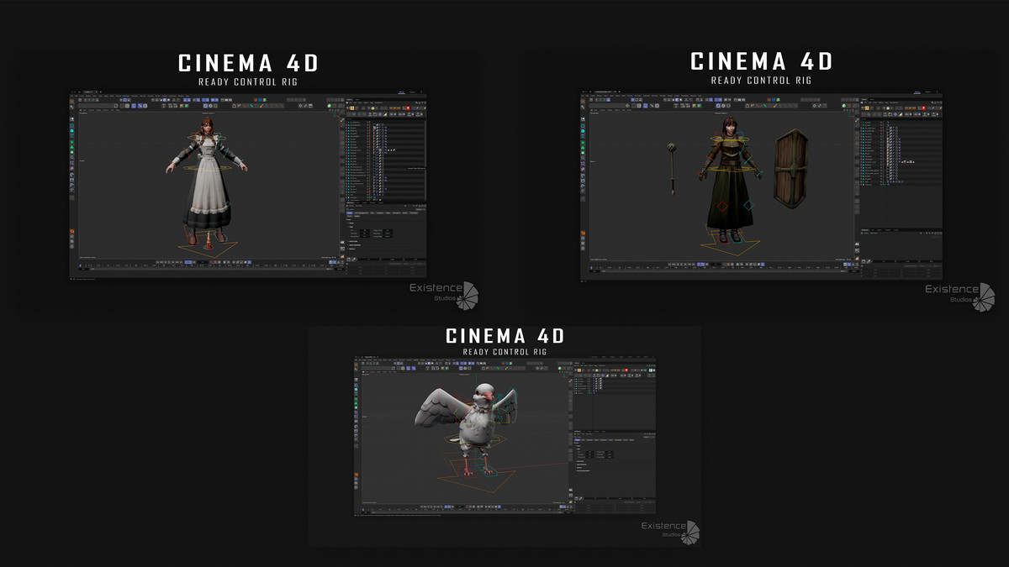The width and height of the screenshot is (1009, 567).
Task: Toggle the top object's visibility dot in maid Object Manager
Action: point(369,123)
